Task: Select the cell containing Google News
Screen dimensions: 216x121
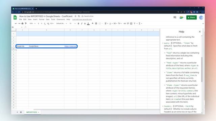Action: point(46,46)
